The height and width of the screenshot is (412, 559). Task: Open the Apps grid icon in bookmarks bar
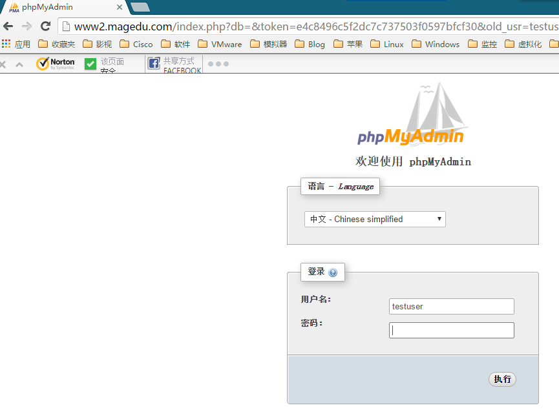click(6, 44)
